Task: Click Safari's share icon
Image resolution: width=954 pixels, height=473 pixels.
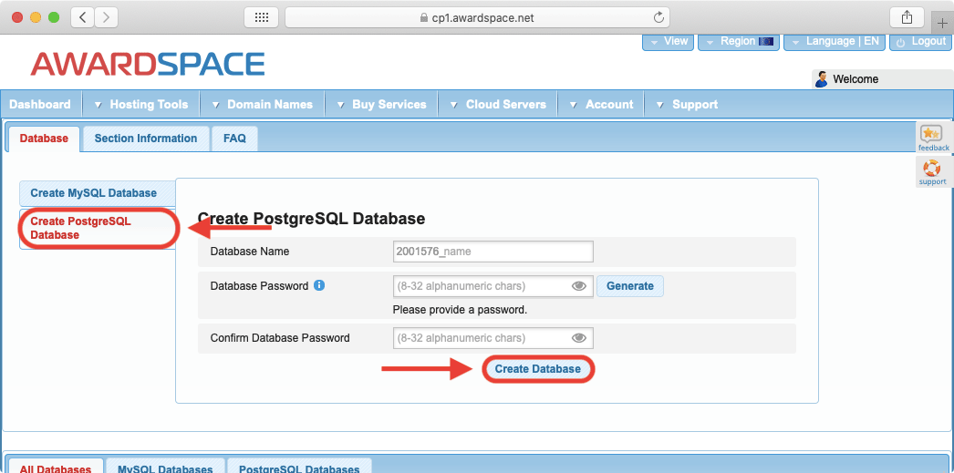Action: (906, 17)
